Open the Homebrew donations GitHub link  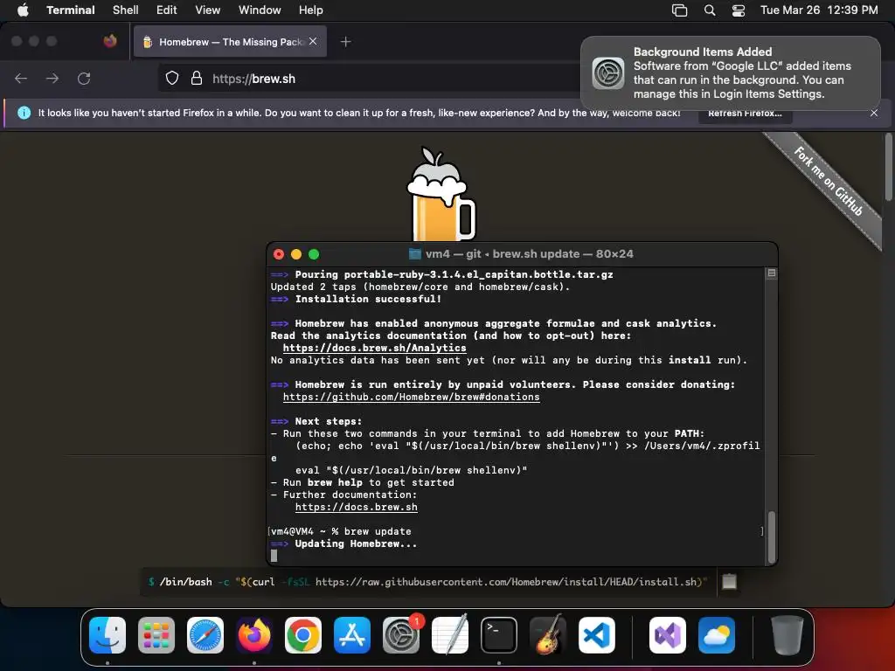click(x=411, y=398)
